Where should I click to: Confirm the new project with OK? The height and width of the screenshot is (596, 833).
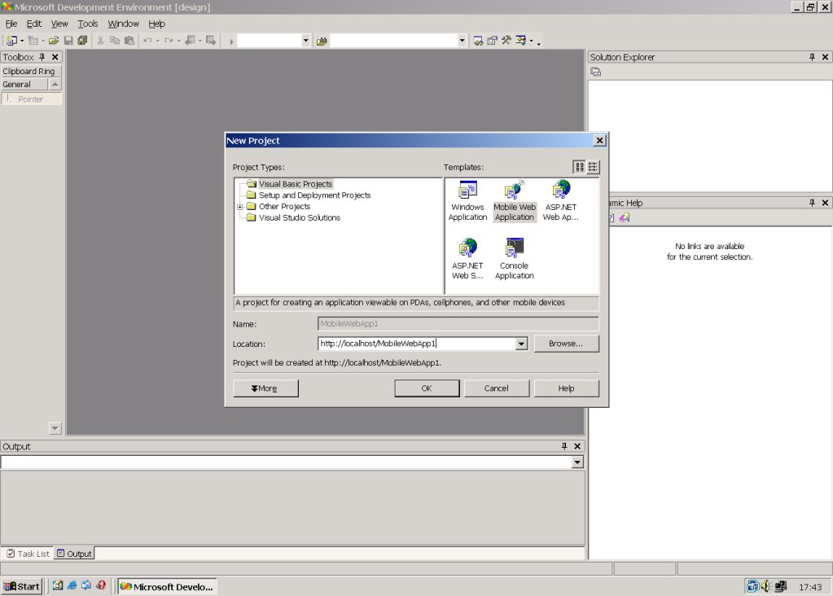[427, 388]
